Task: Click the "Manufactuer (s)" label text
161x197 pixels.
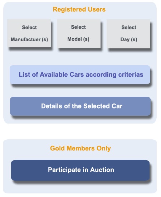Action: pyautogui.click(x=29, y=39)
